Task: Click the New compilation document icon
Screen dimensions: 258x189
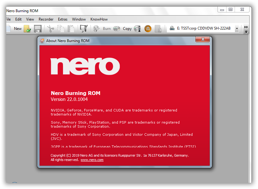Action: tap(8, 29)
